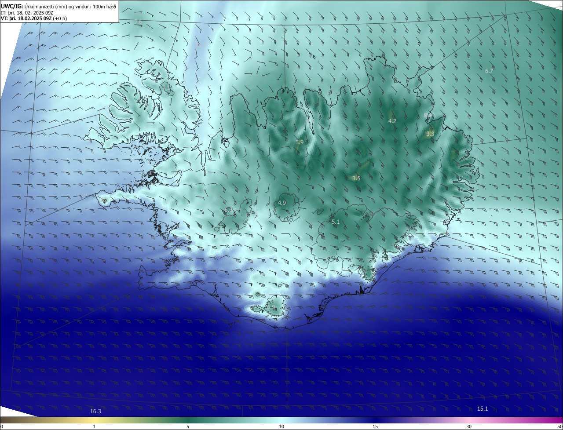Click the 30 tick on the colour scale
The height and width of the screenshot is (430, 563).
click(x=469, y=427)
